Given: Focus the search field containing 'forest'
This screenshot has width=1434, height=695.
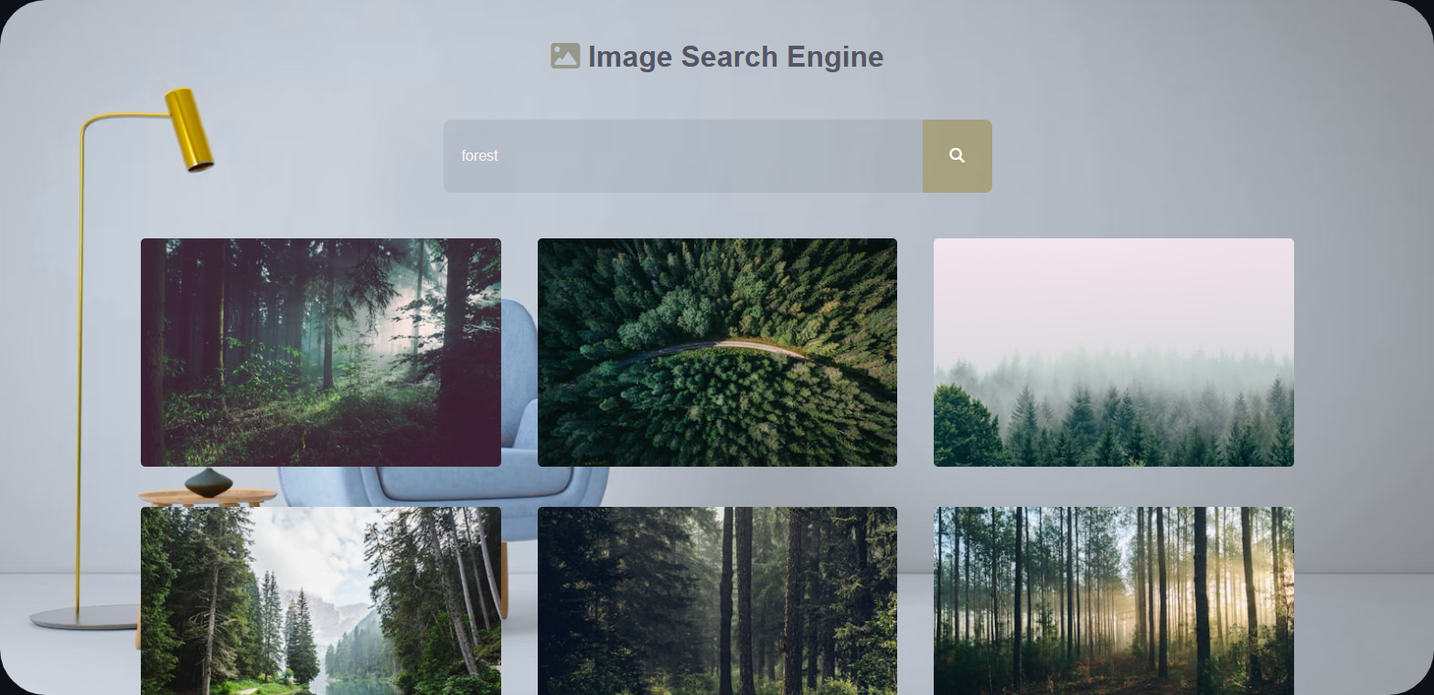Looking at the screenshot, I should tap(683, 156).
